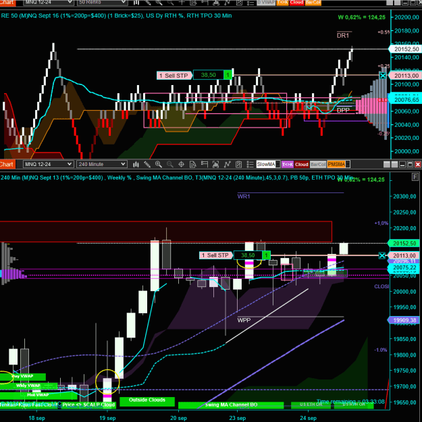Click the first gray square left of the minimize button
The image size is (422, 422).
click(x=386, y=164)
